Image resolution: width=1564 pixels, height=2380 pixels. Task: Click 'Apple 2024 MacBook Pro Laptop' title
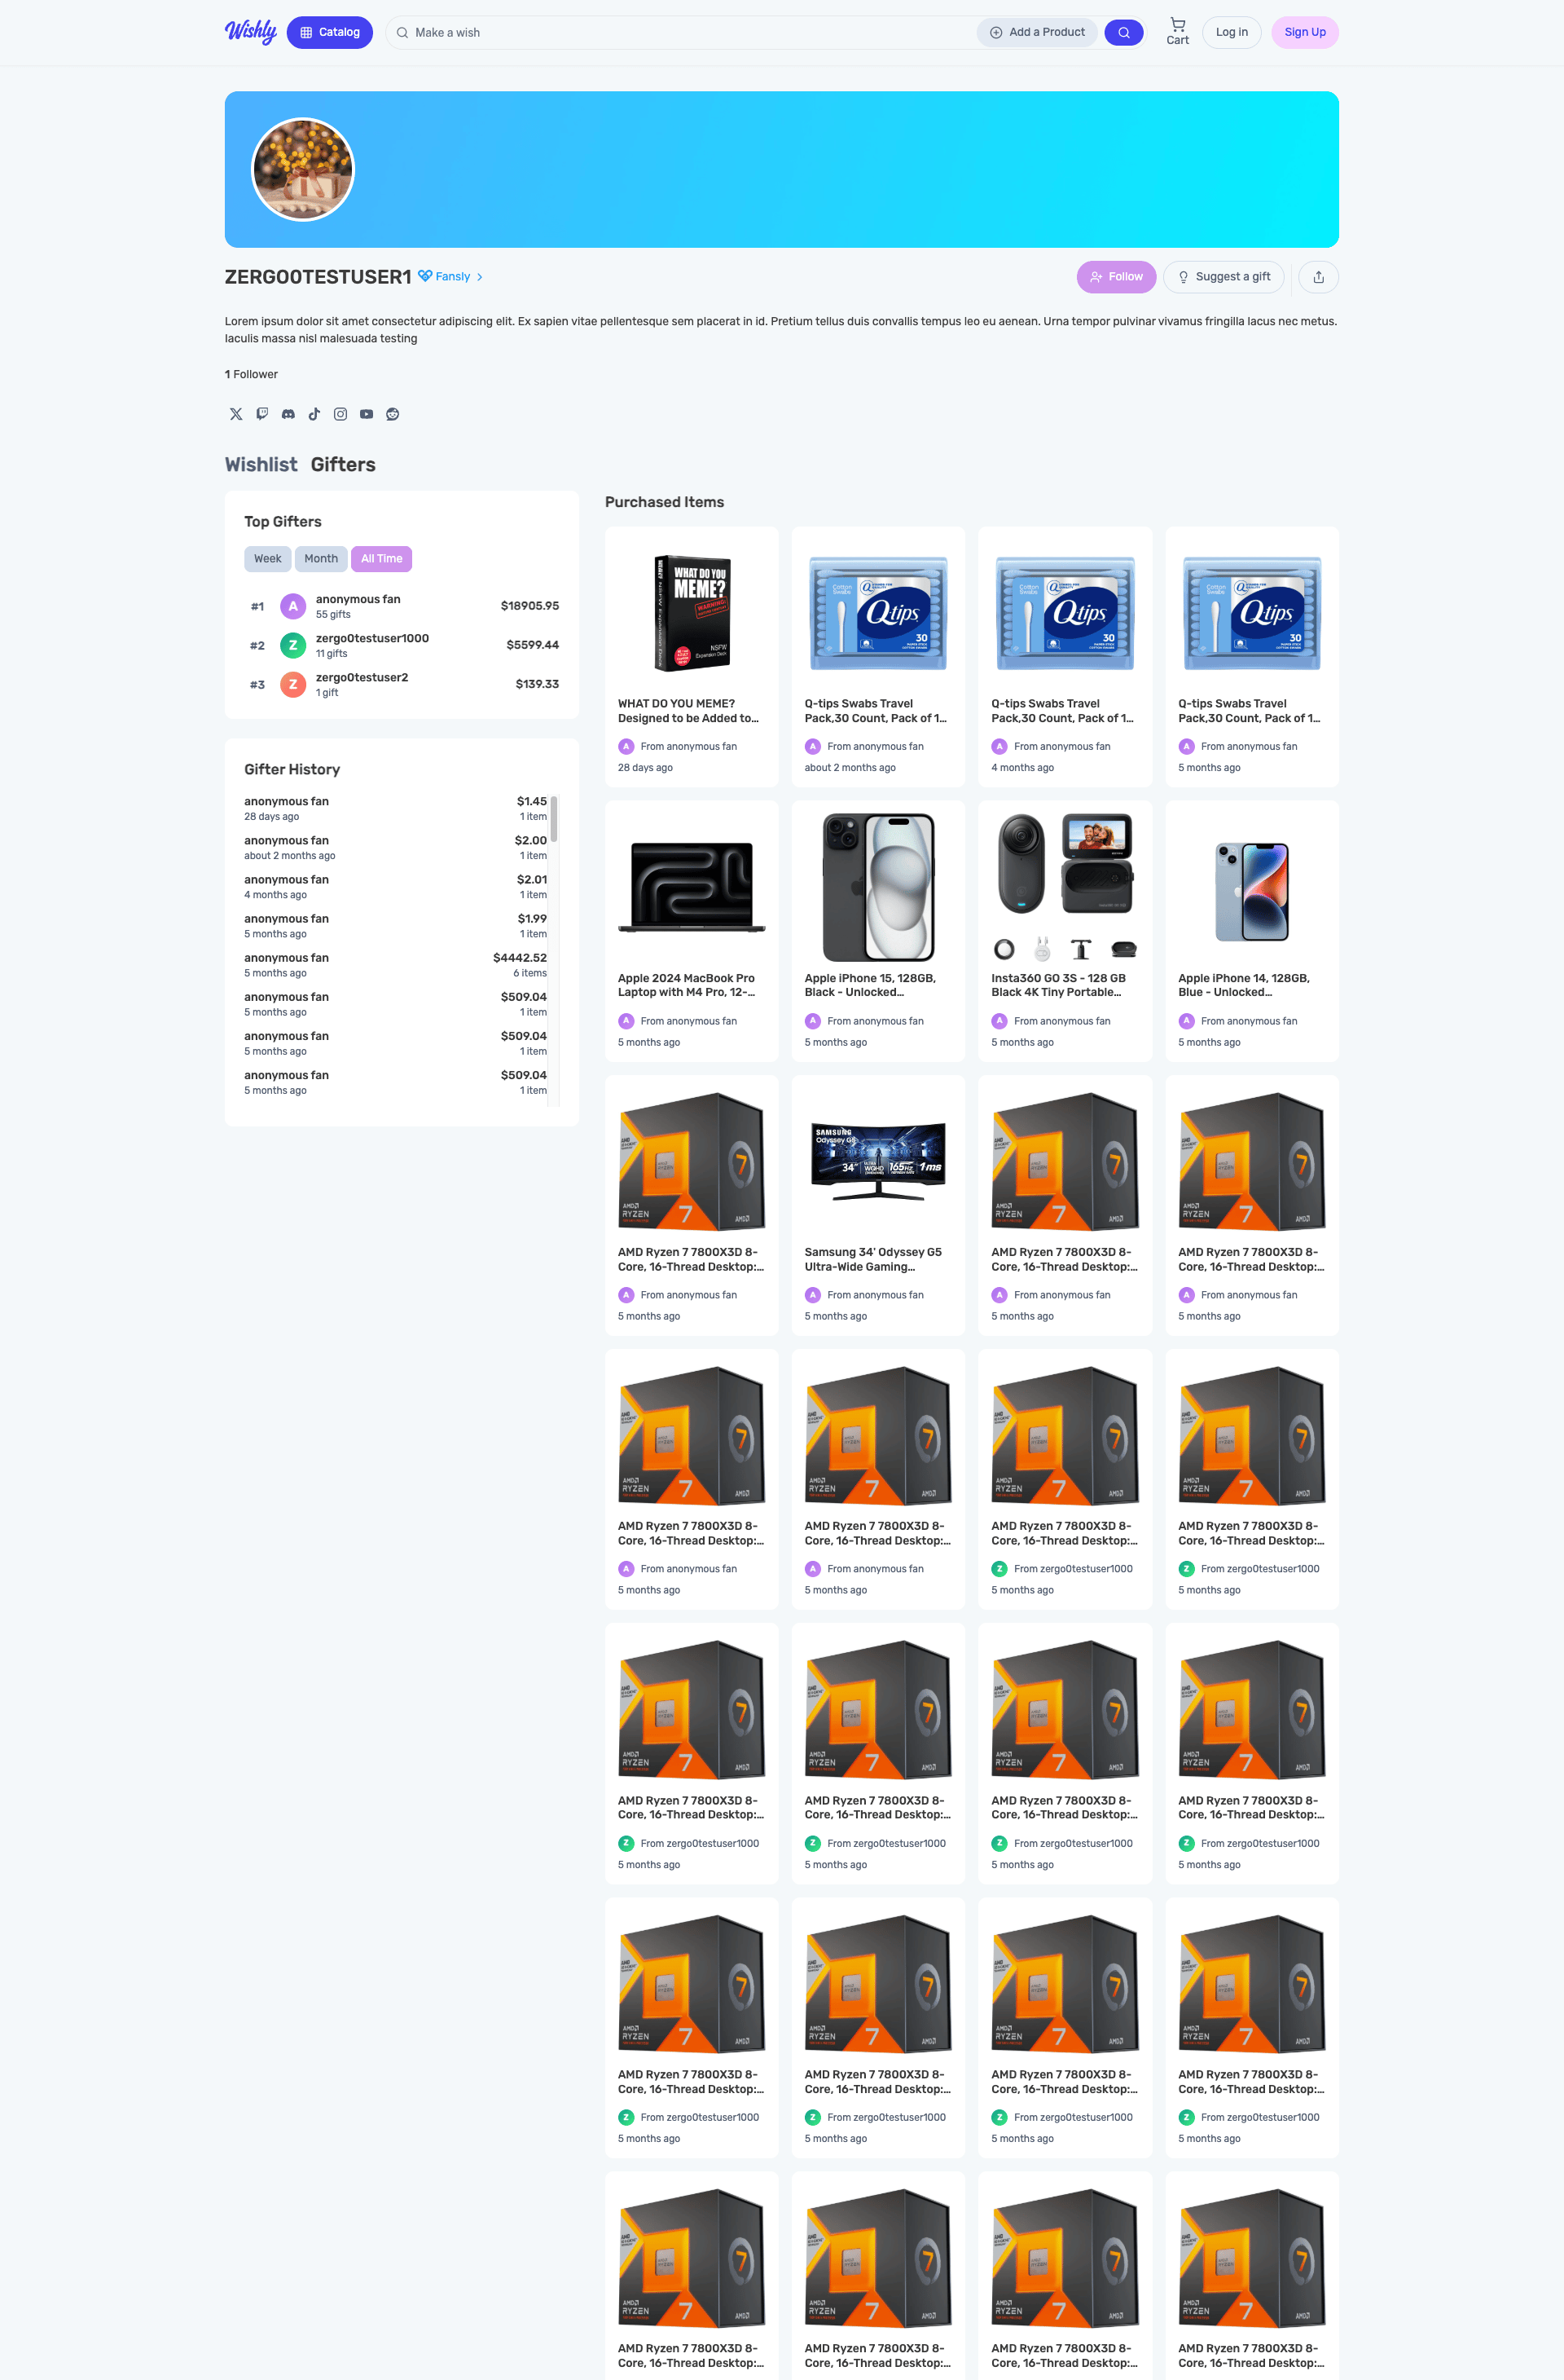coord(687,985)
